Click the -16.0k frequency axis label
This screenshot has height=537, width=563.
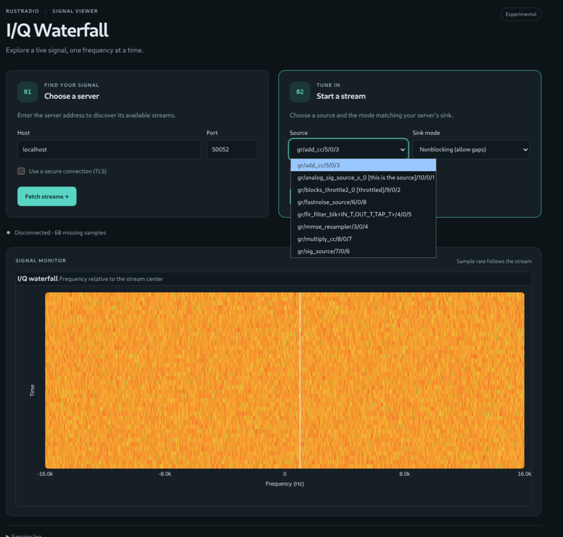[x=45, y=474]
